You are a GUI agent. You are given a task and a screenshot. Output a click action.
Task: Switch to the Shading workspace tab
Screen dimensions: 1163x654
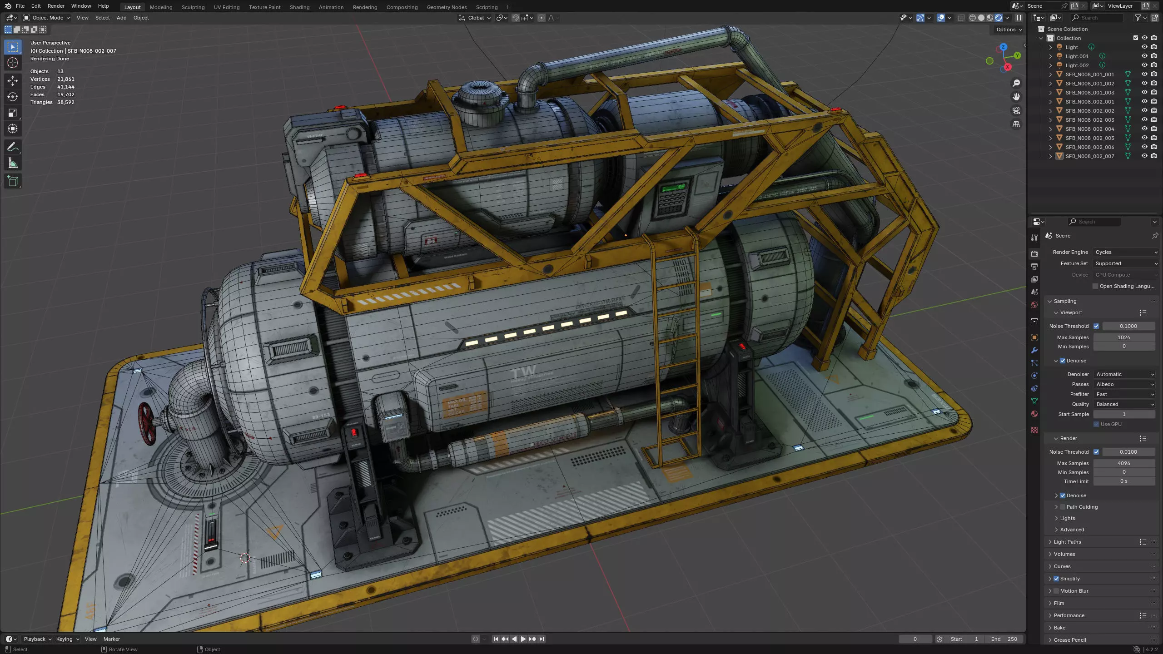tap(299, 7)
